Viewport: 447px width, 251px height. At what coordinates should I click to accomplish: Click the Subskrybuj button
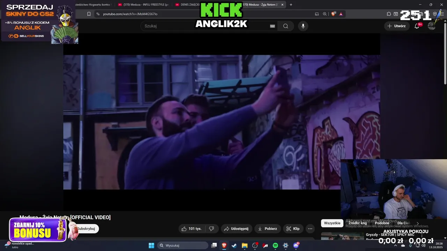(86, 229)
